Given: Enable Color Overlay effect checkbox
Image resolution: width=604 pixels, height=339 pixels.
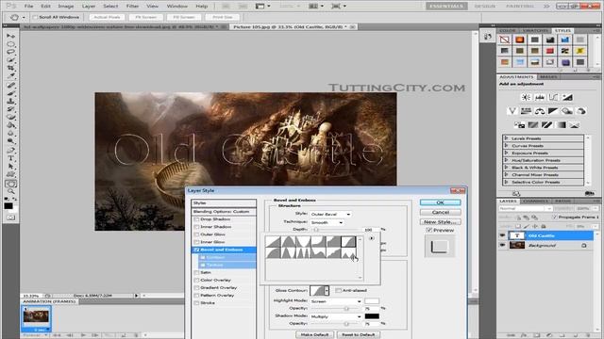Looking at the screenshot, I should pyautogui.click(x=197, y=281).
